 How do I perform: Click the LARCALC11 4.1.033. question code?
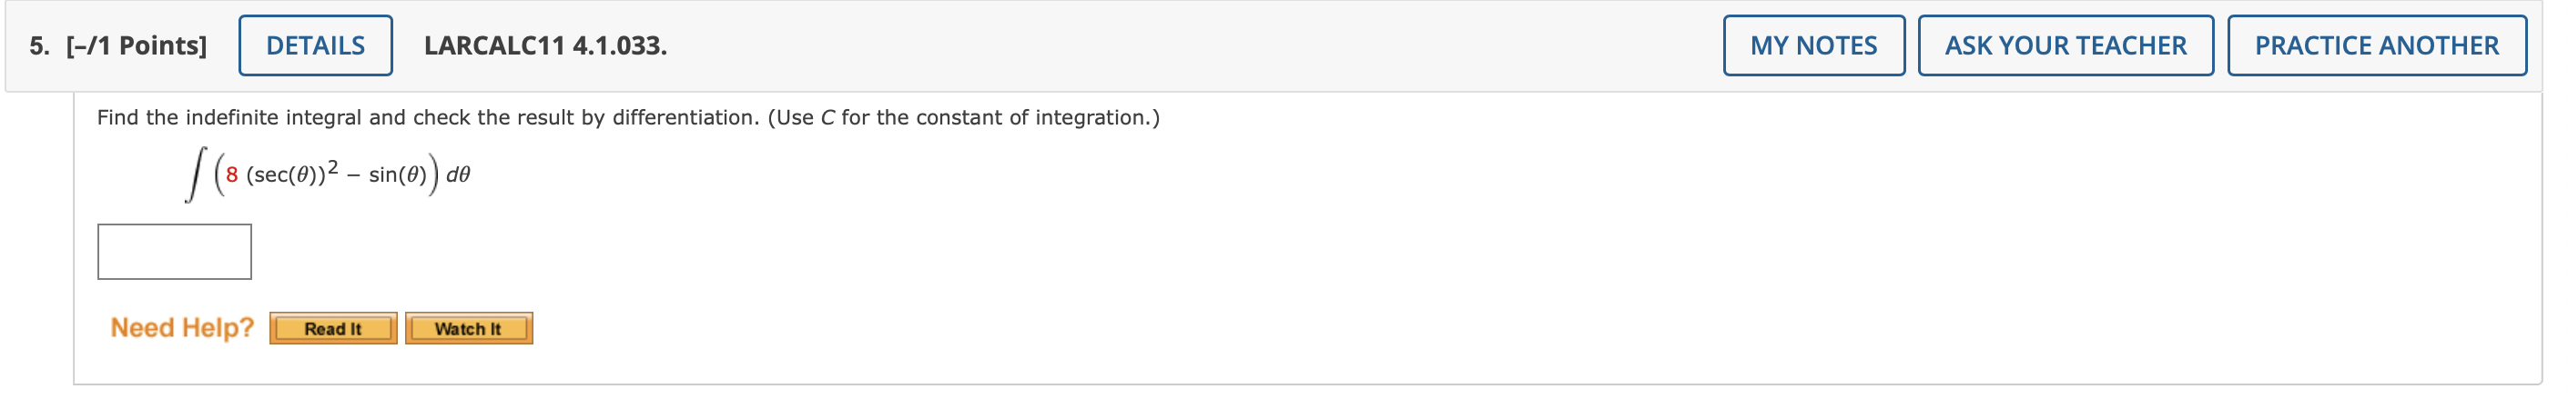click(x=545, y=45)
